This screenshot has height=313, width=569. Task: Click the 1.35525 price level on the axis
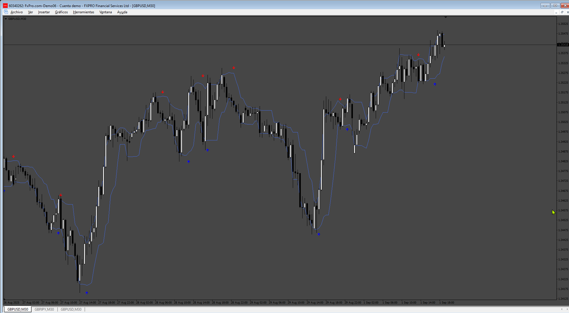(x=563, y=24)
